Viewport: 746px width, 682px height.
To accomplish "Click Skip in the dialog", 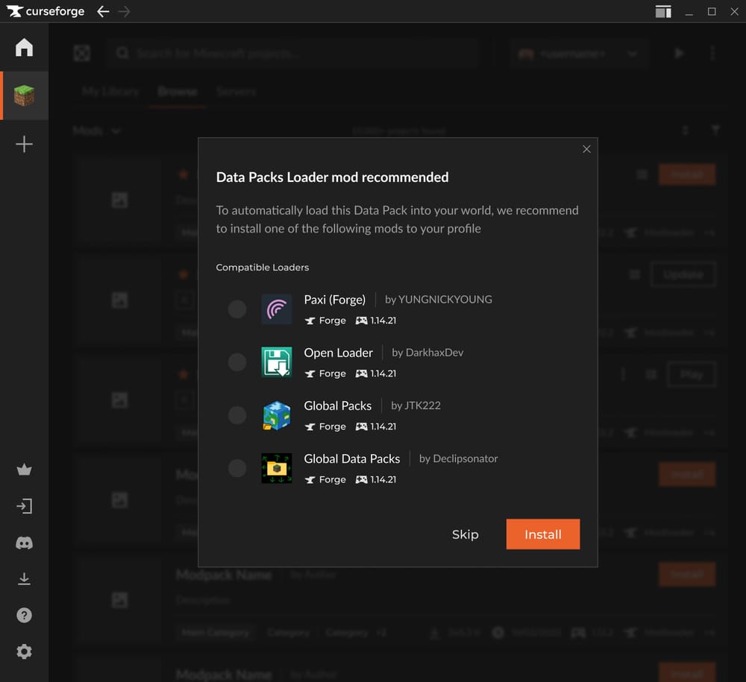I will coord(465,534).
